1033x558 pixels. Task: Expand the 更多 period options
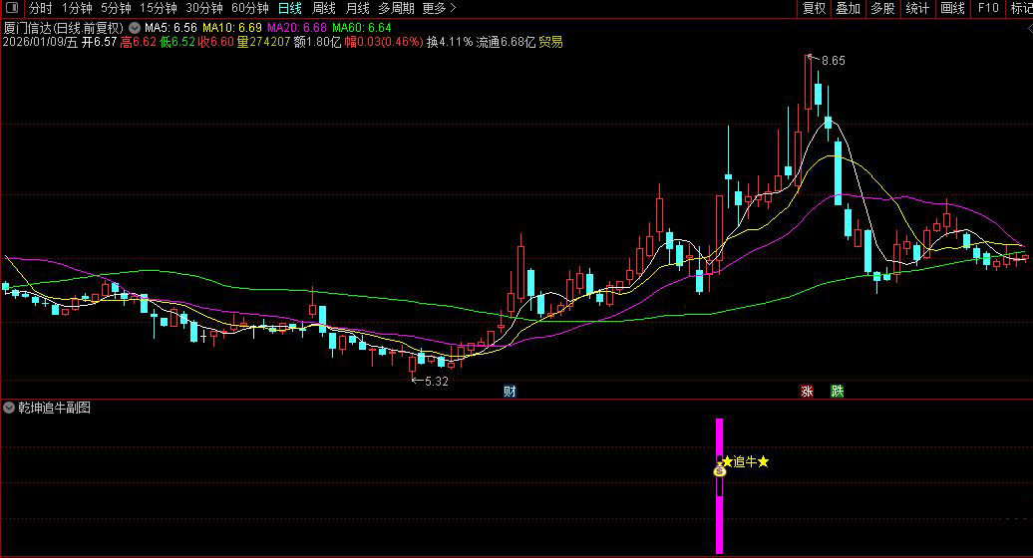tap(439, 9)
